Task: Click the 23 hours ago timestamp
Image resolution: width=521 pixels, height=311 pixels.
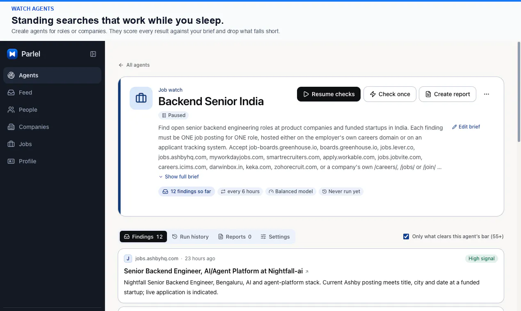Action: tap(200, 259)
